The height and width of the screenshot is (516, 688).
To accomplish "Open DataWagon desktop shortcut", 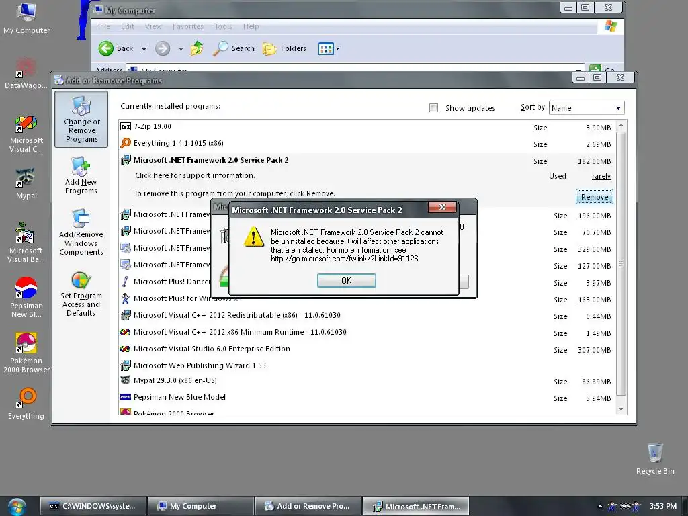I will [26, 73].
